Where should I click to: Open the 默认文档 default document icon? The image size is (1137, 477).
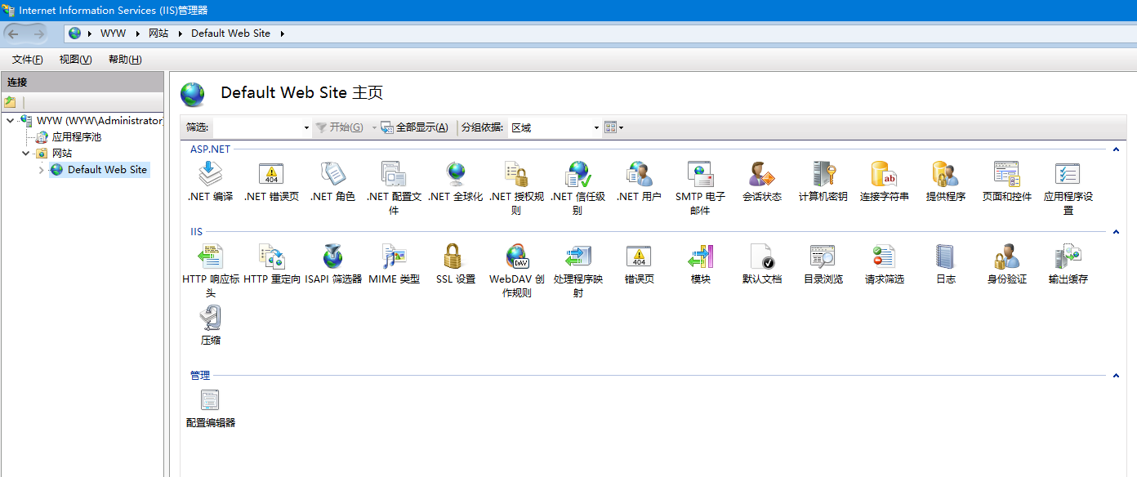(x=761, y=257)
